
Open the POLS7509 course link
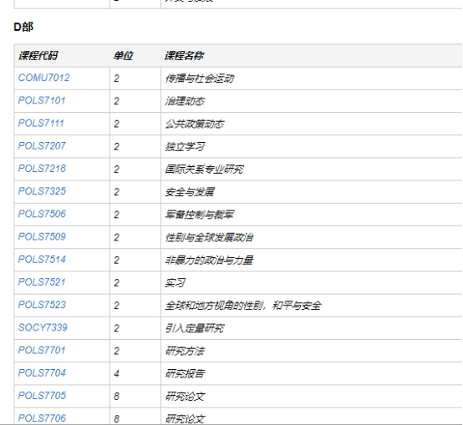42,237
